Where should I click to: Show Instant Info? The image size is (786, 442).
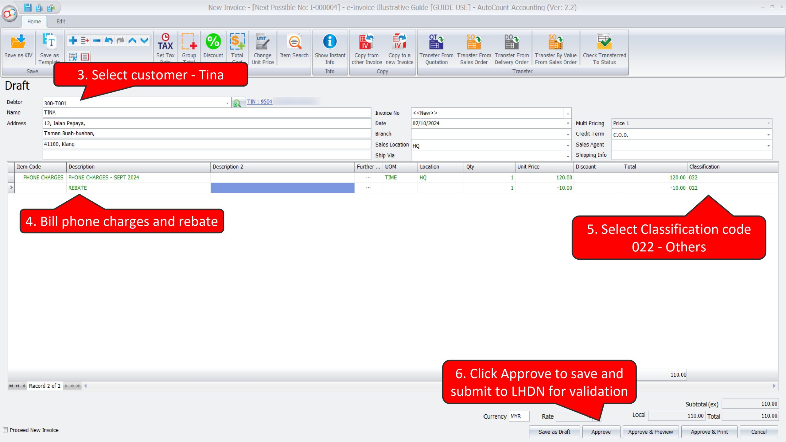(330, 48)
